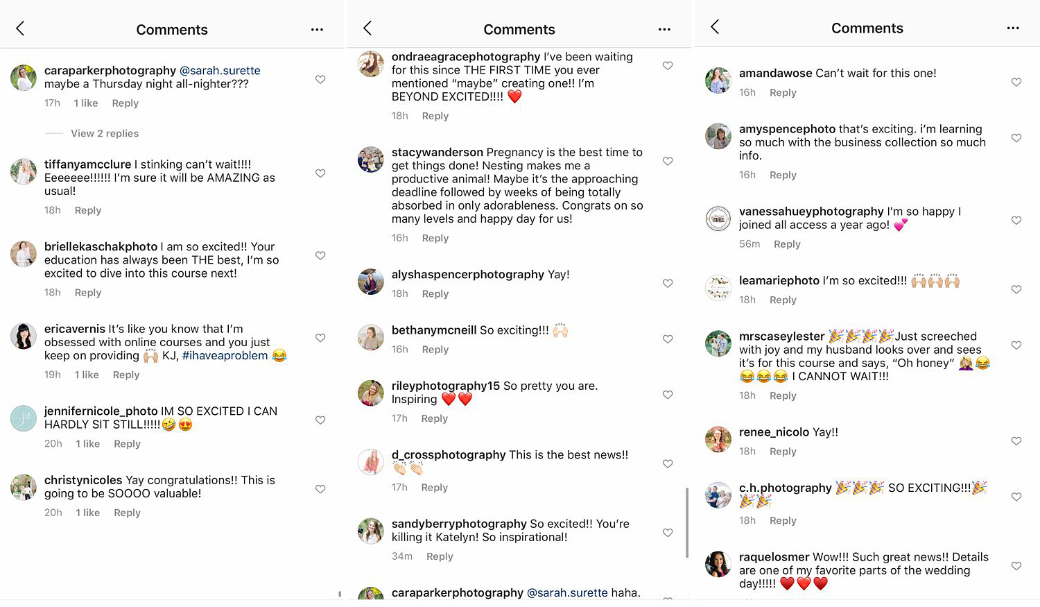The width and height of the screenshot is (1040, 607).
Task: Heart the amandawose comment
Action: click(1016, 82)
